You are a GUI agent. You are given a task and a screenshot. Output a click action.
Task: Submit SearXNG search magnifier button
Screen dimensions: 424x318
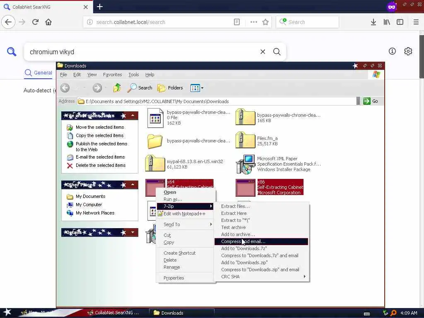(277, 52)
